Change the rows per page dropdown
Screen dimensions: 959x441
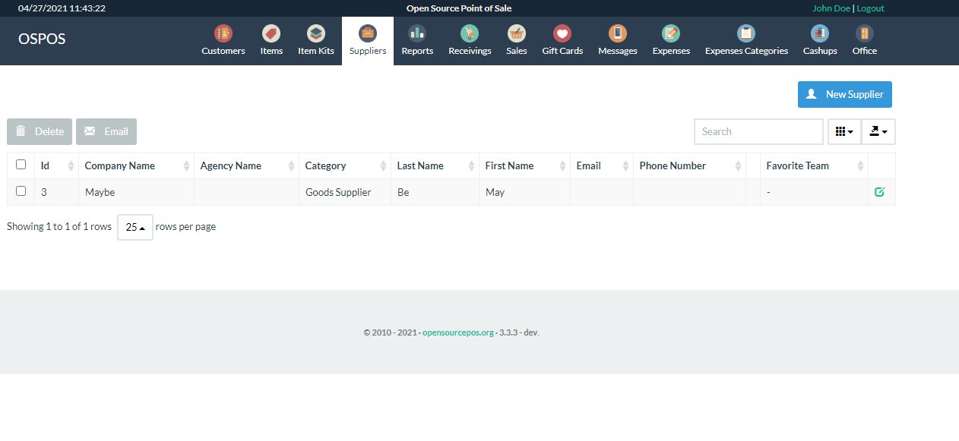pyautogui.click(x=135, y=227)
